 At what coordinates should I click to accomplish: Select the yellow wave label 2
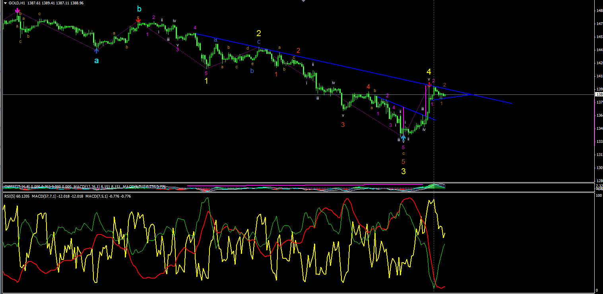[259, 33]
